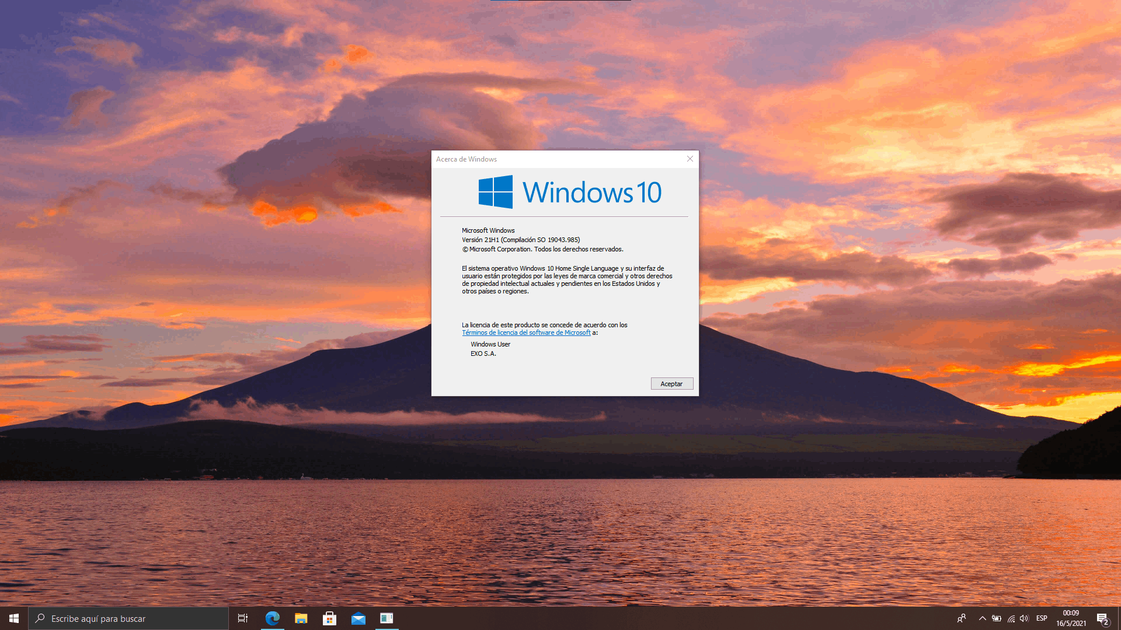Expand hidden system tray icons

click(982, 618)
